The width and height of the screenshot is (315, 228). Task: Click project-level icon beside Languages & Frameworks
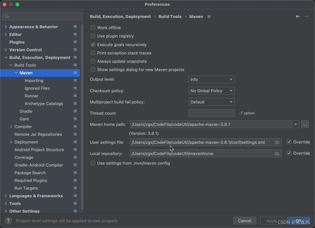(75, 196)
